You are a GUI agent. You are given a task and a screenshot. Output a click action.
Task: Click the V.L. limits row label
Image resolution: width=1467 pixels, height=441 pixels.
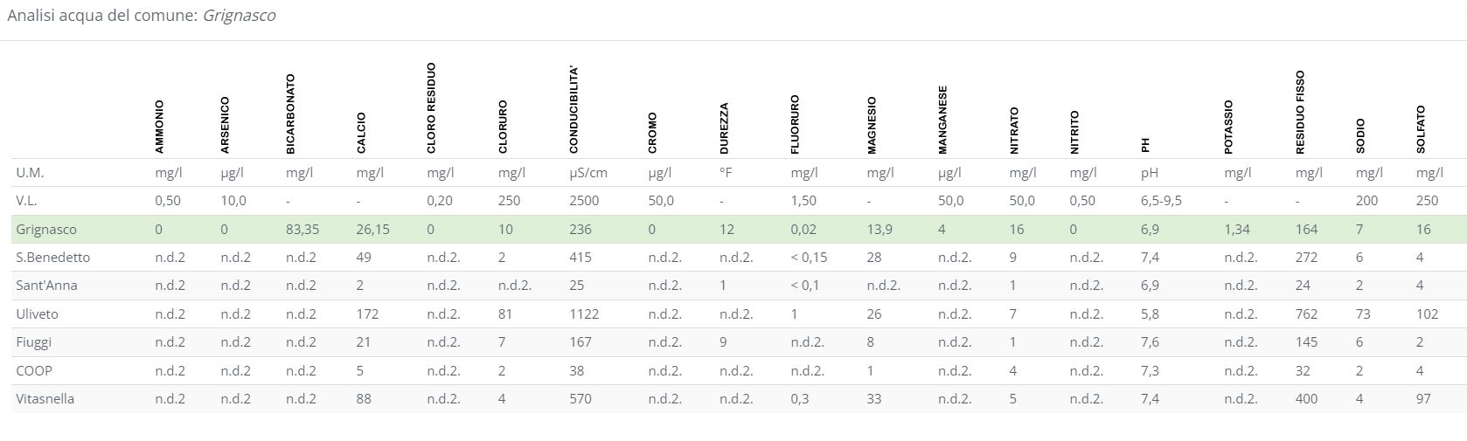26,201
